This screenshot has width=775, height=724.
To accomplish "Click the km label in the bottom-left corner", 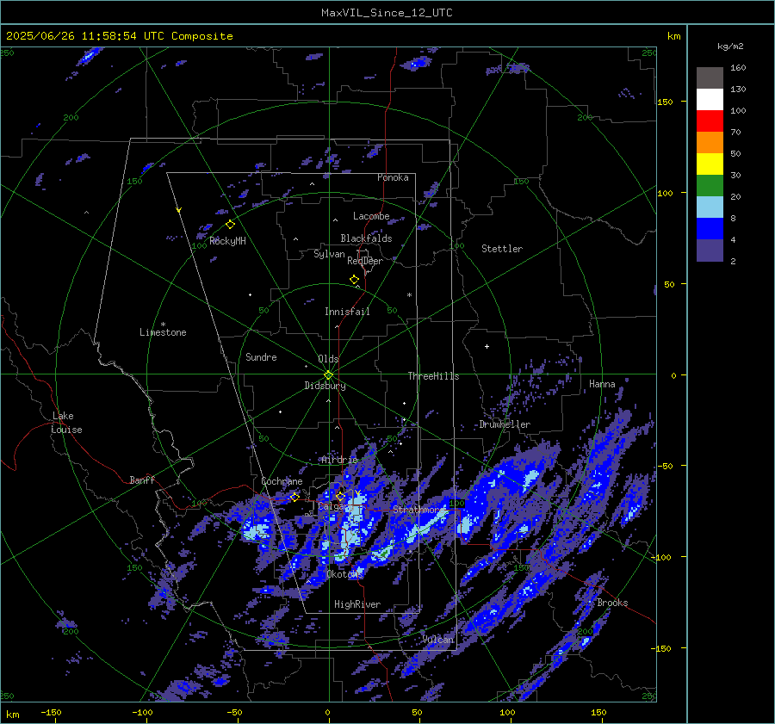I will pos(12,715).
